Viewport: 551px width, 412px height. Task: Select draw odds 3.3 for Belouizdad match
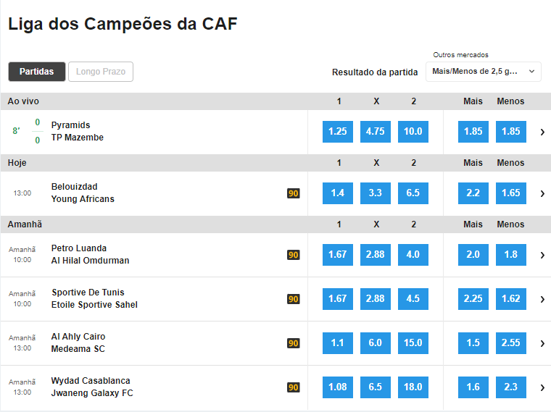(x=376, y=193)
